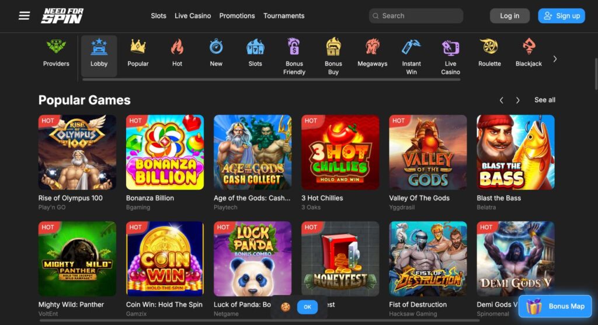The image size is (598, 325).
Task: Click the Sign up button
Action: (x=561, y=16)
